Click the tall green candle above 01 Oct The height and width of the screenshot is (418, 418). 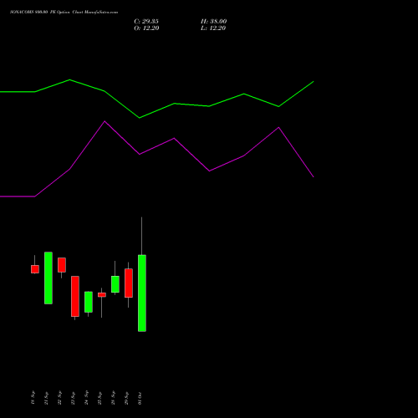click(x=142, y=293)
